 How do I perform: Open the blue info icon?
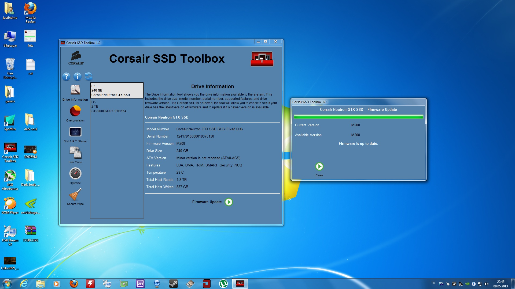pyautogui.click(x=78, y=77)
